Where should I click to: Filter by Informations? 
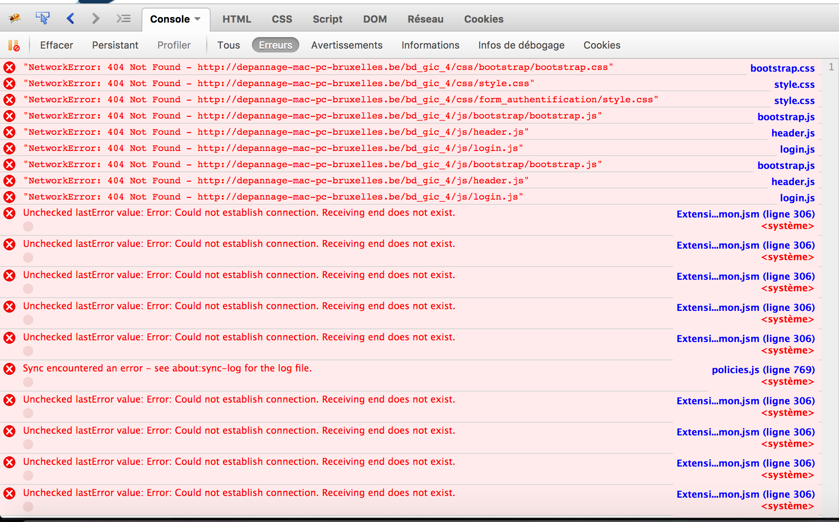tap(430, 45)
